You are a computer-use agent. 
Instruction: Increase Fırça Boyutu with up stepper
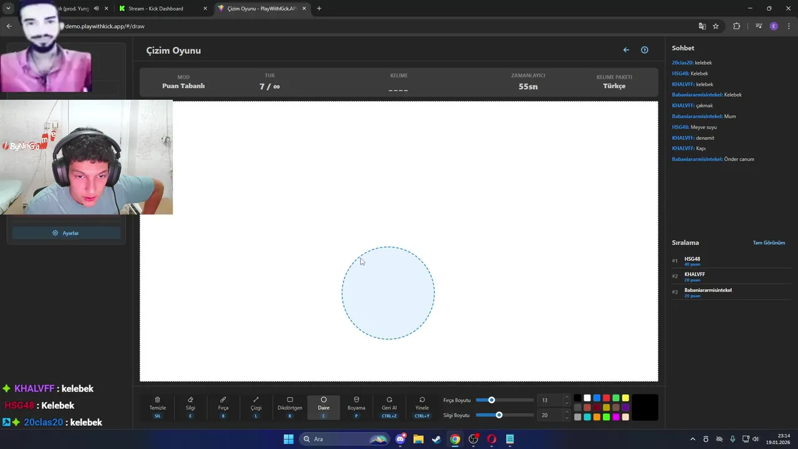tap(567, 397)
